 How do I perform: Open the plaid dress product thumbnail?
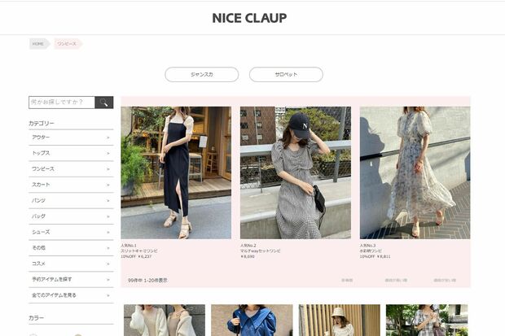point(427,321)
